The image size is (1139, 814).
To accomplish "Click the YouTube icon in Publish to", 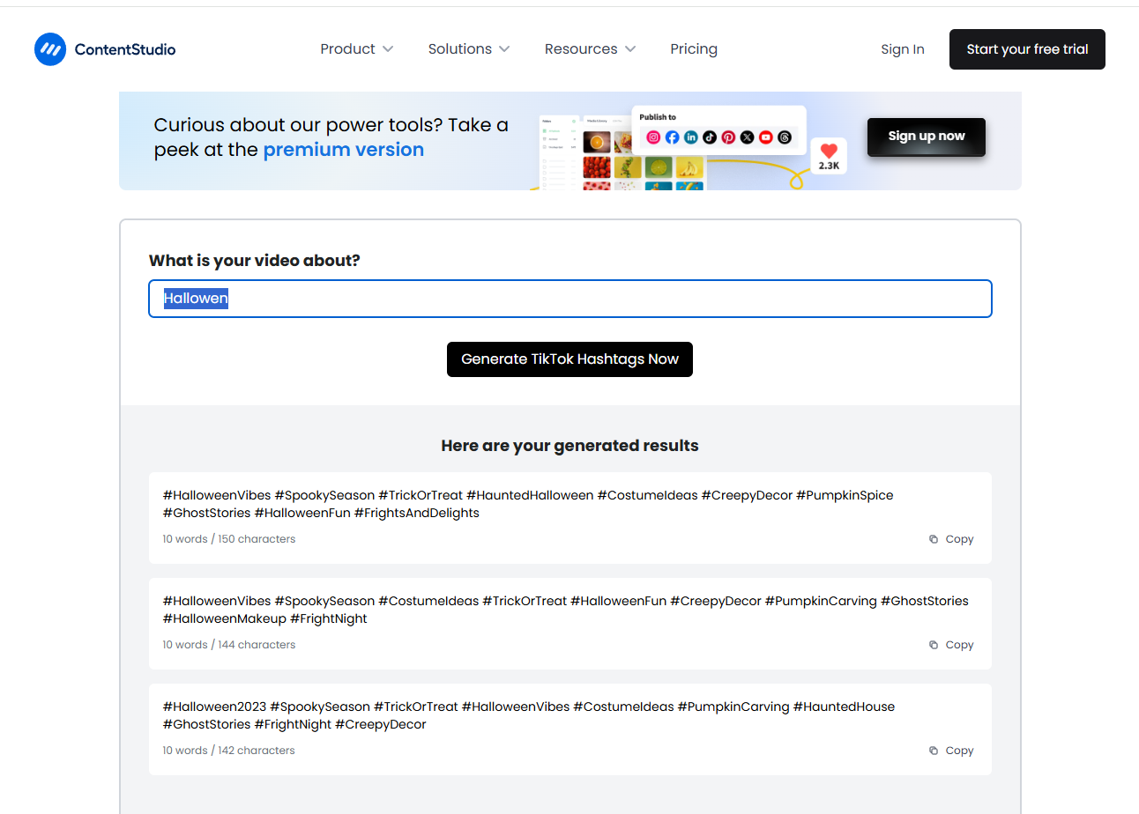I will 766,137.
